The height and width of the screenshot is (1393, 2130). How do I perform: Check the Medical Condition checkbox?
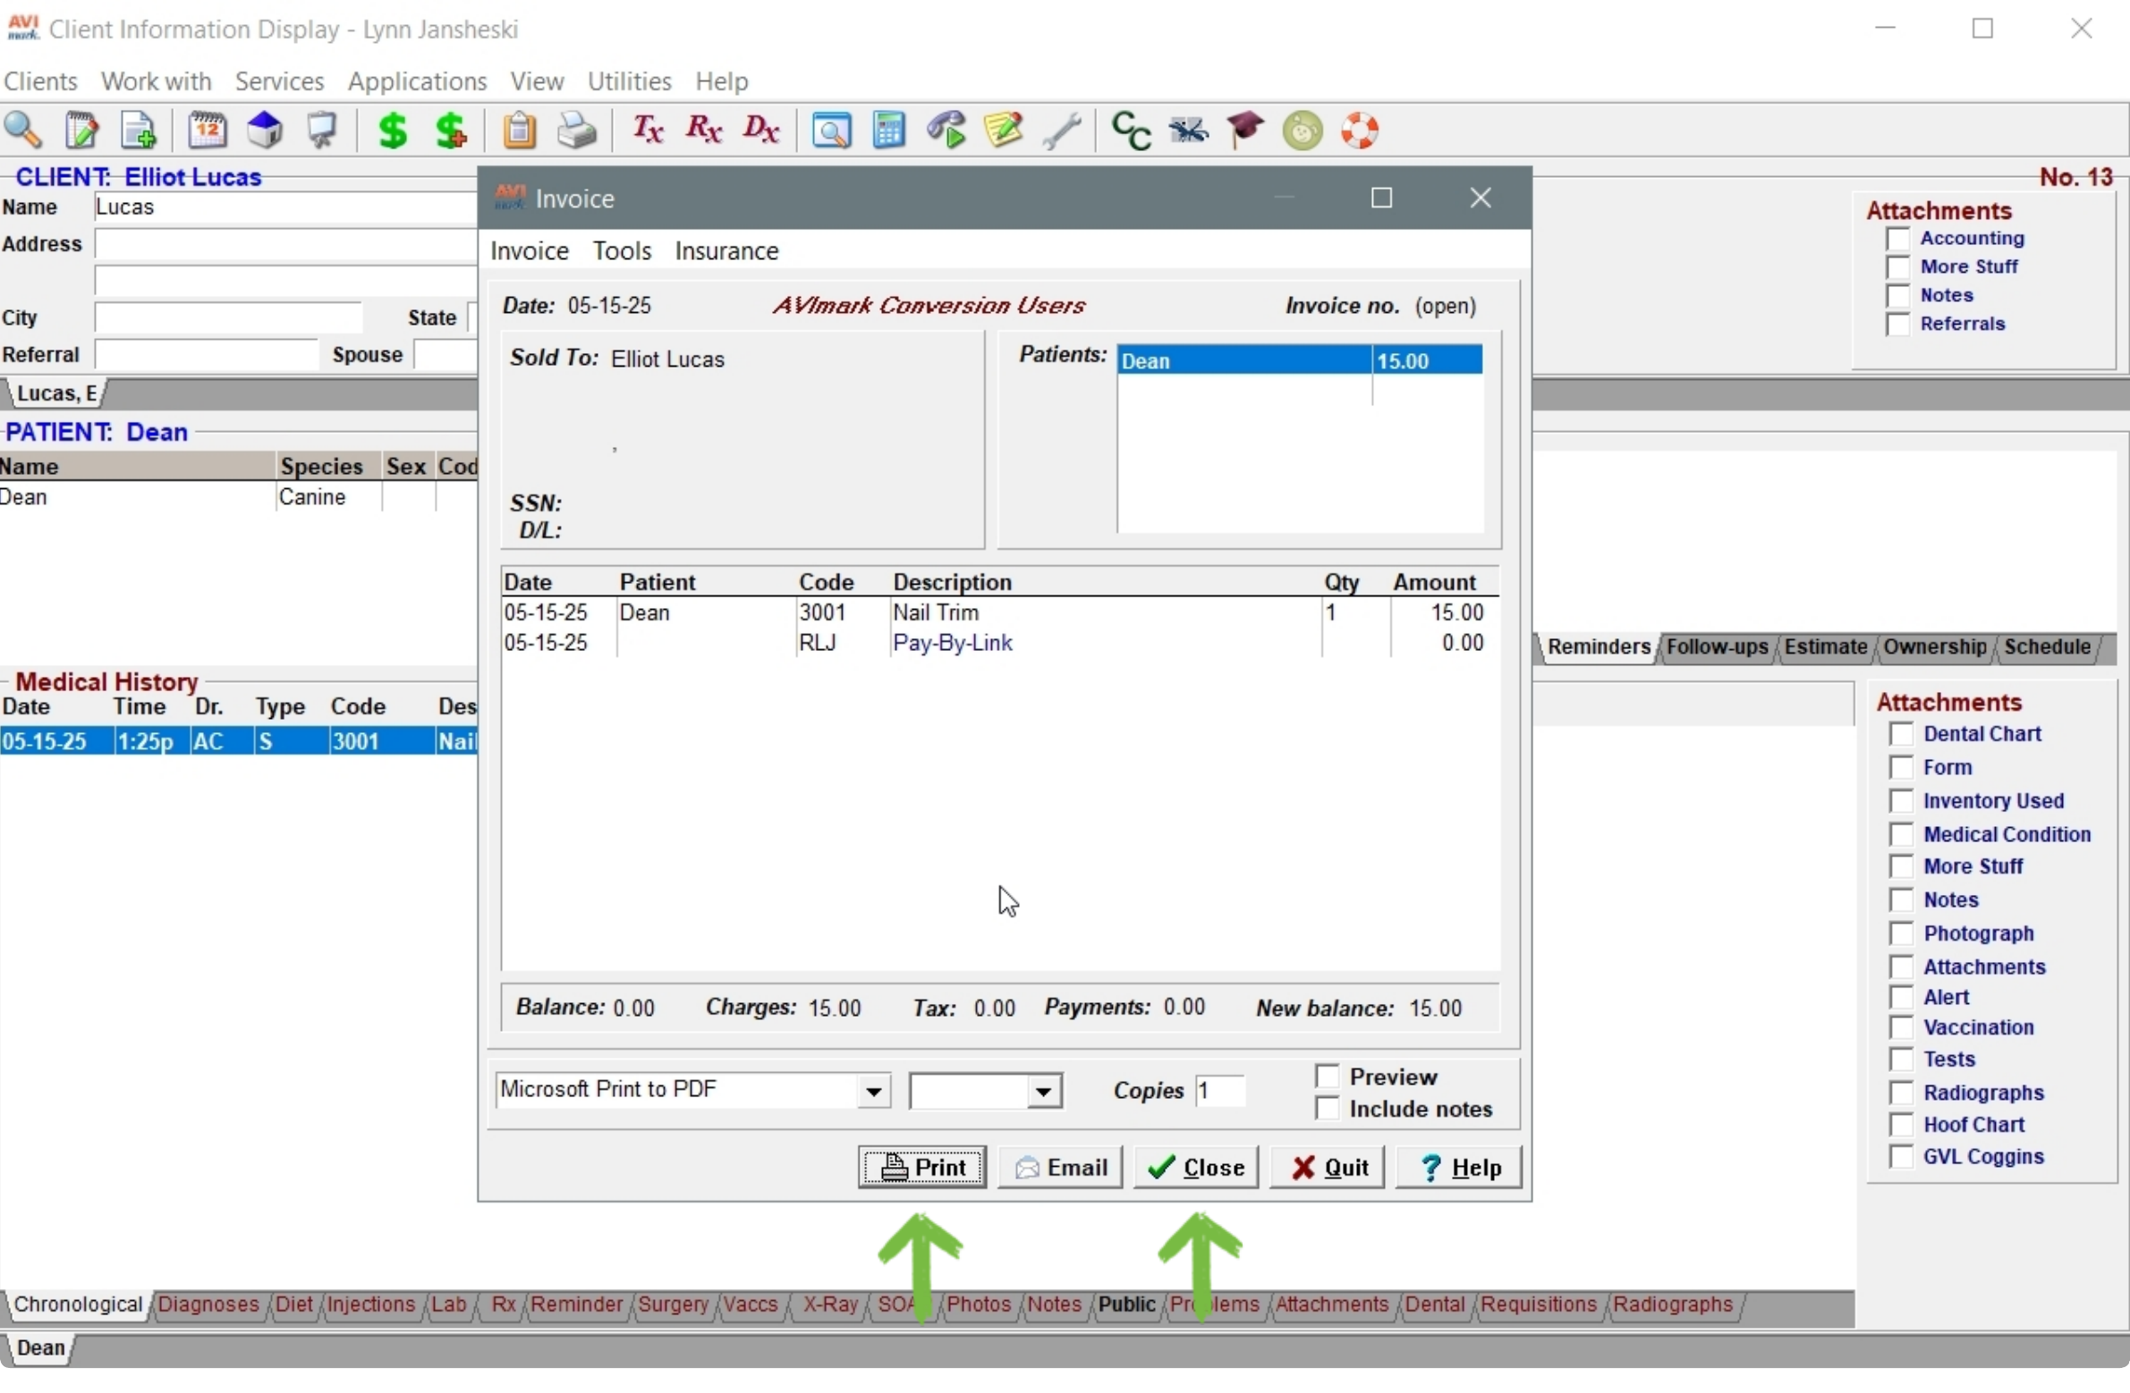(x=1901, y=835)
